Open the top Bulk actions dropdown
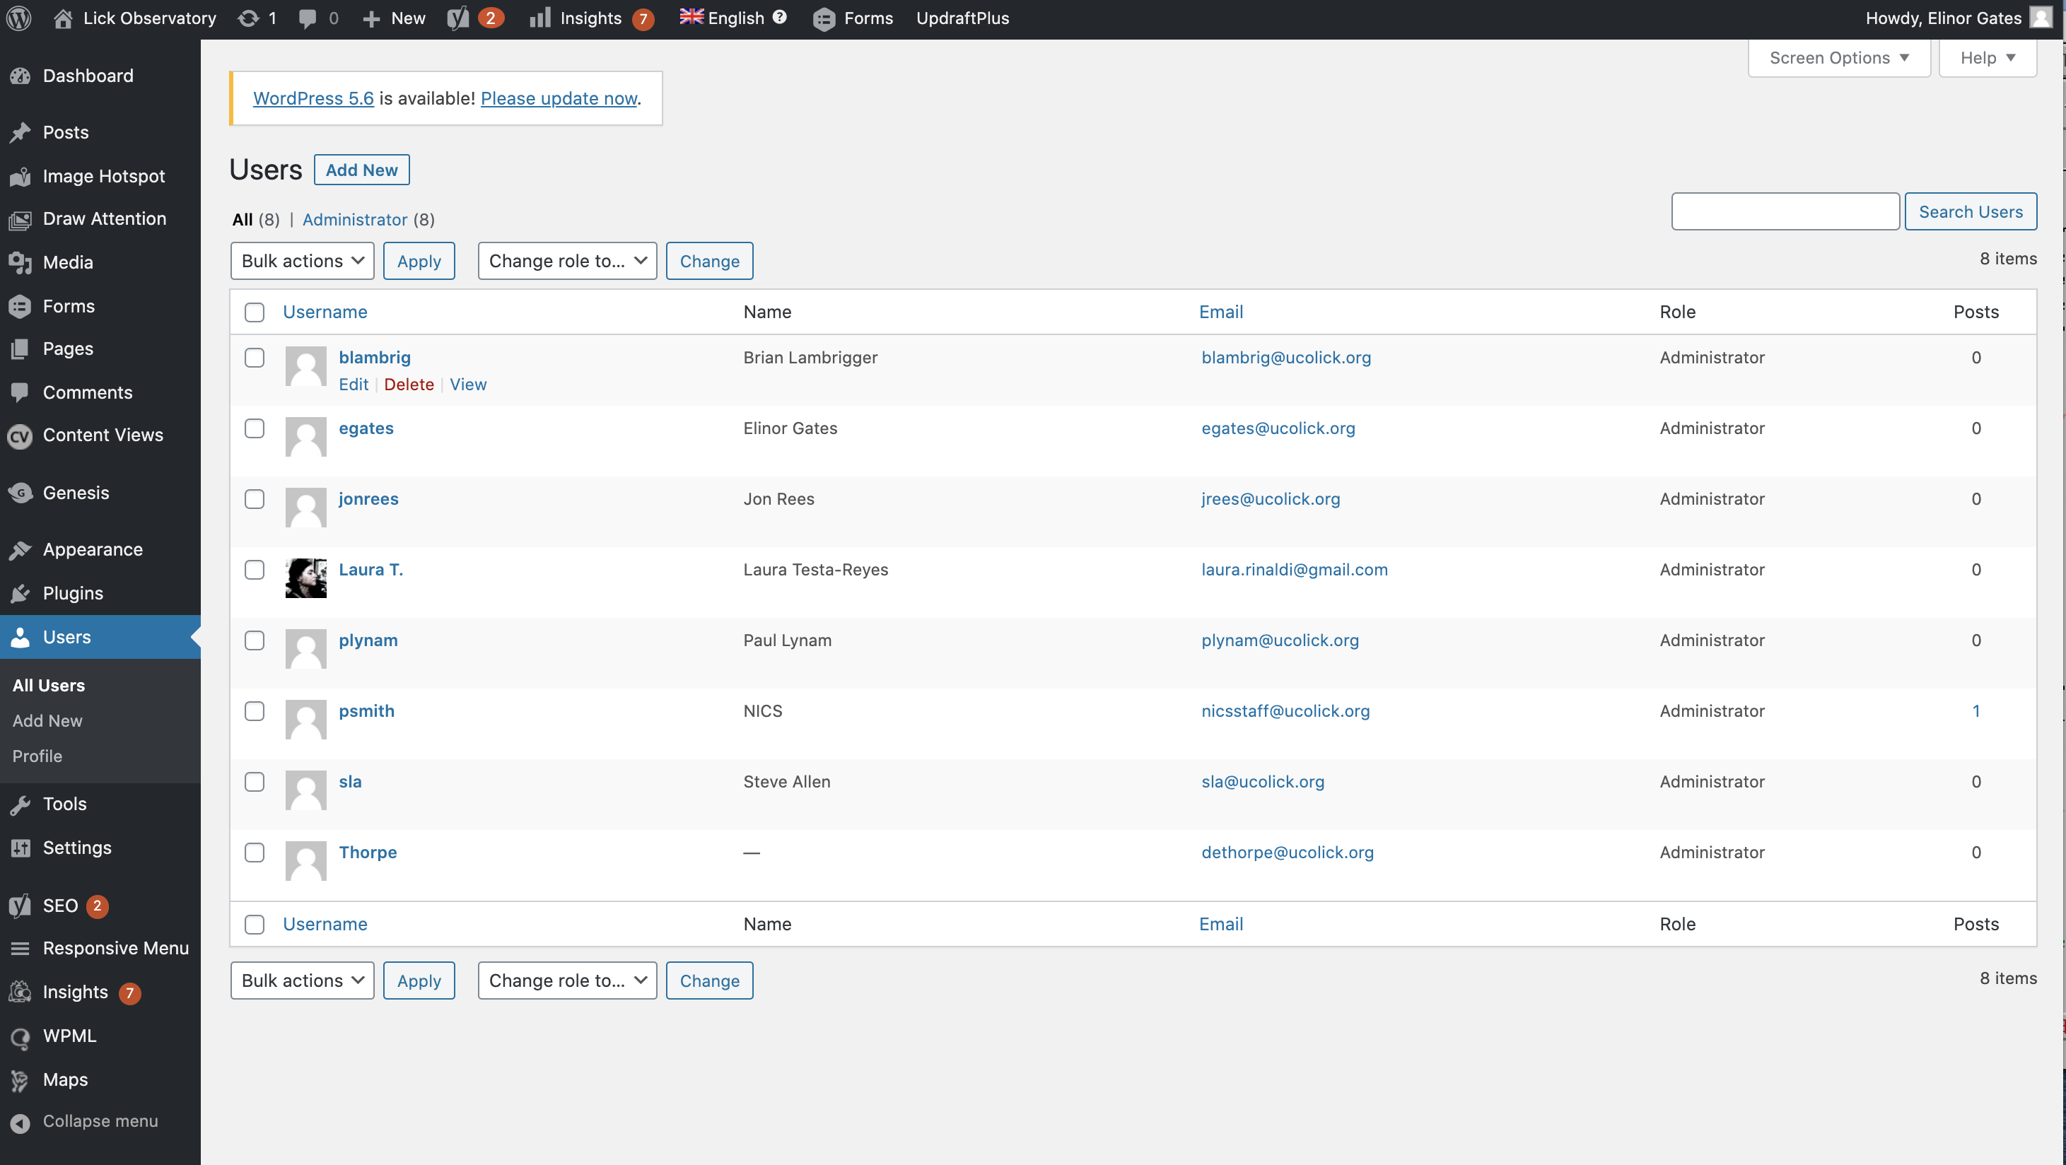This screenshot has width=2066, height=1165. (x=303, y=261)
